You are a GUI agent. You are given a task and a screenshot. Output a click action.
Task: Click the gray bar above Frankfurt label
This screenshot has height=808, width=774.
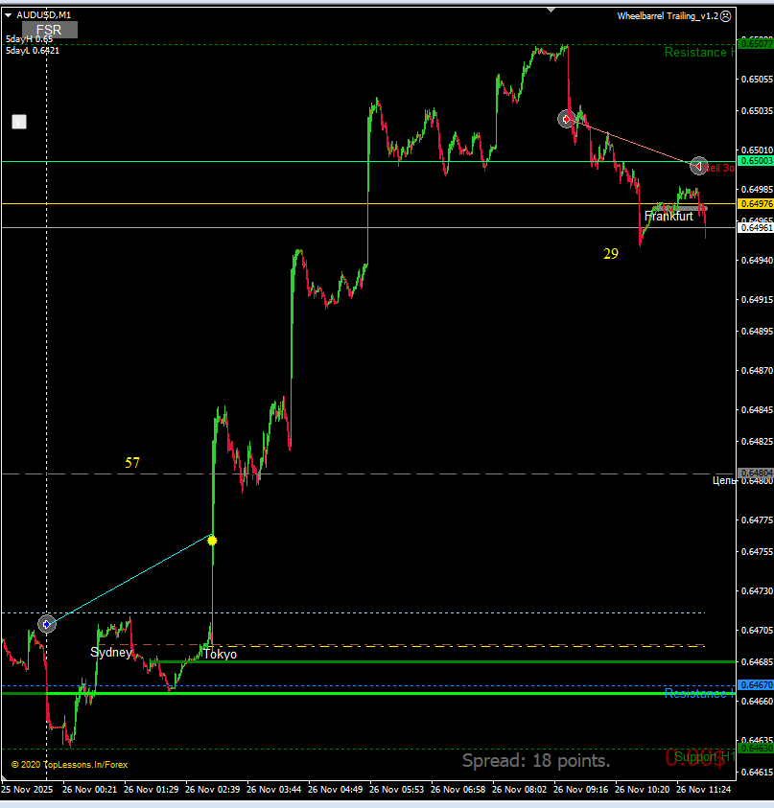pos(680,208)
